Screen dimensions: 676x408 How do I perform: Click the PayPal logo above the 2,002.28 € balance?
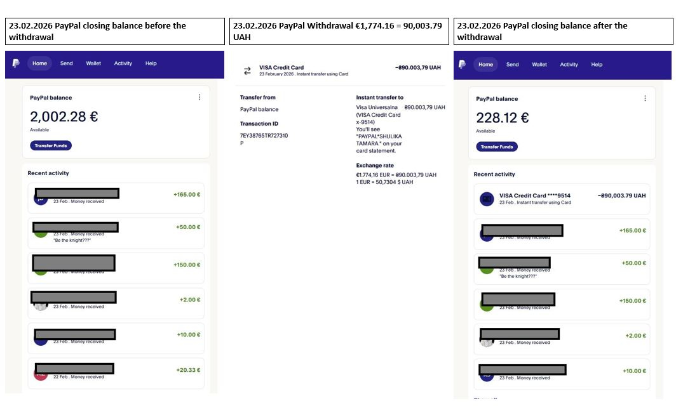pos(15,63)
